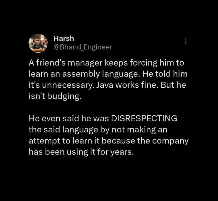Screen dimensions: 218x201
Task: Open the @Bhand_Engineer handle
Action: point(83,47)
